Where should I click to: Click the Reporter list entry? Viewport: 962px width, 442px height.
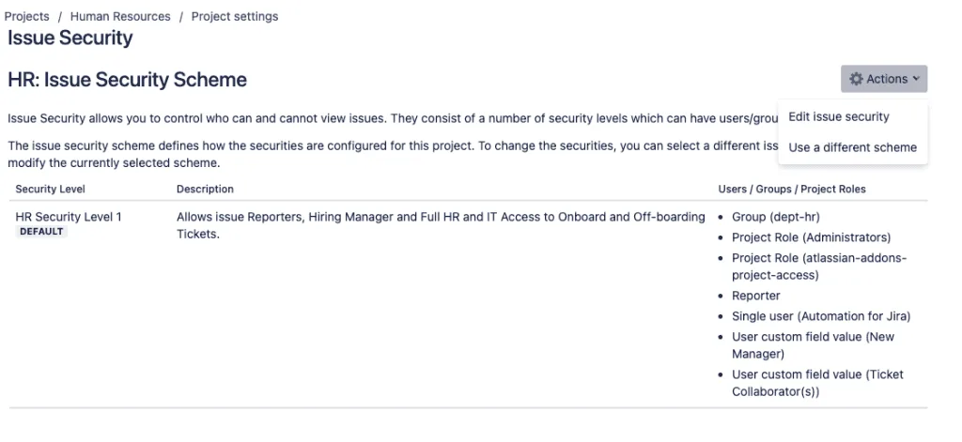756,296
